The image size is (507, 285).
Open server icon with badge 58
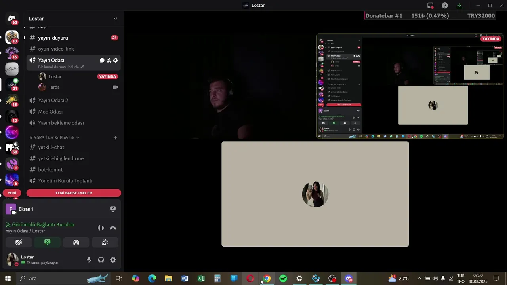[x=12, y=148]
